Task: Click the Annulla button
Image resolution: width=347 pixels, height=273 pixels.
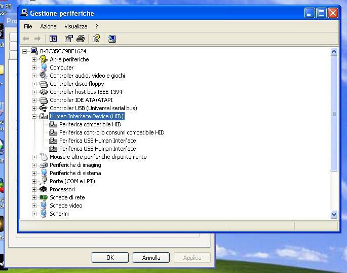Action: coord(151,258)
